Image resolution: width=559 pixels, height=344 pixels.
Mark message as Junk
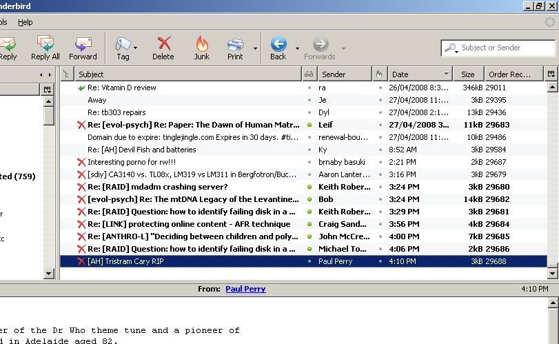click(202, 48)
